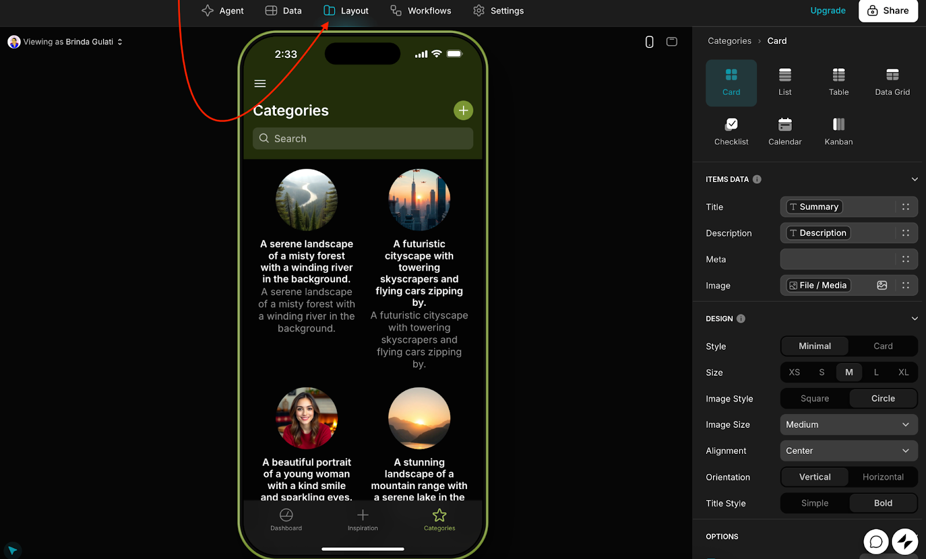926x559 pixels.
Task: Choose the Calendar layout icon
Action: (x=785, y=131)
